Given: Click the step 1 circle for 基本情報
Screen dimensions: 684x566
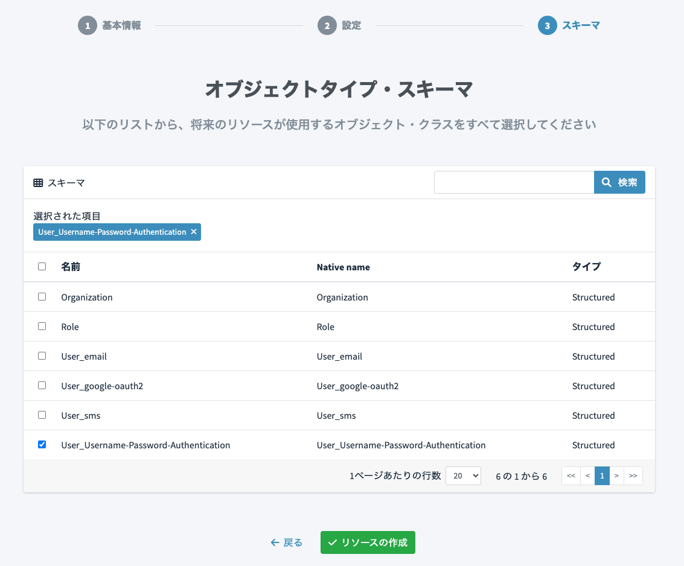Looking at the screenshot, I should [88, 25].
